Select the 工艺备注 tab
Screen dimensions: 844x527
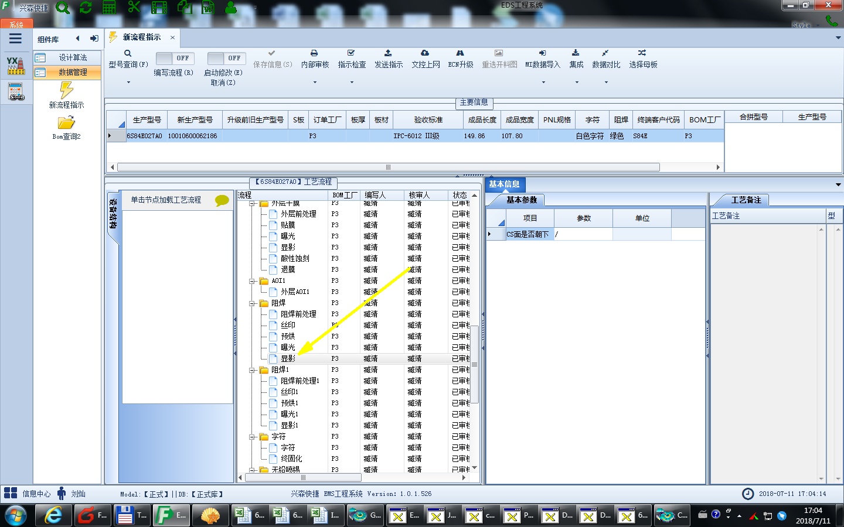pyautogui.click(x=746, y=200)
